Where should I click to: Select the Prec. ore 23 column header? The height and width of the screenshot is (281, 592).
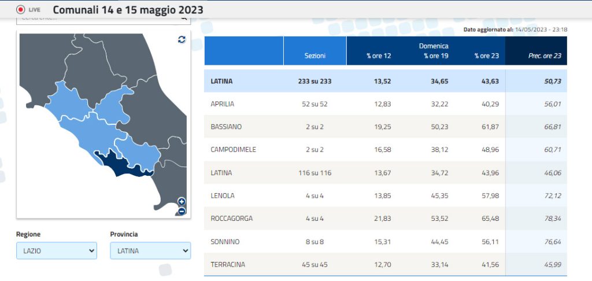click(x=545, y=56)
